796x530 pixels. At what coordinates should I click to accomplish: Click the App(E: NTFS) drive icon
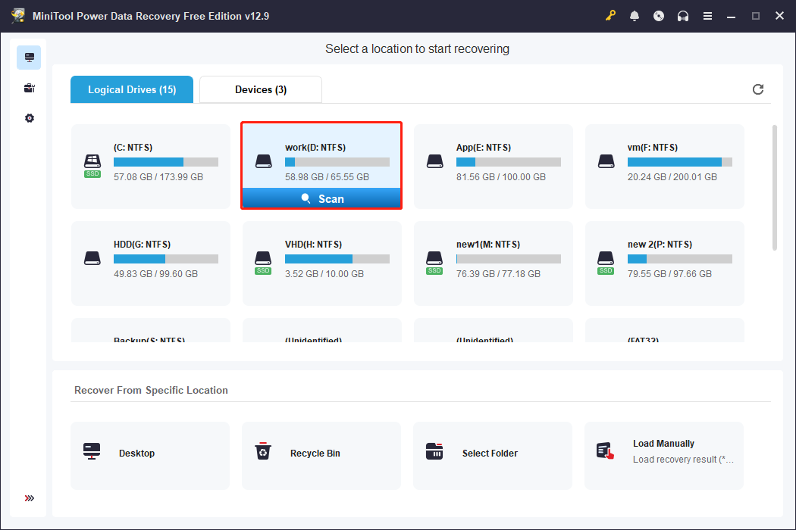click(x=435, y=162)
